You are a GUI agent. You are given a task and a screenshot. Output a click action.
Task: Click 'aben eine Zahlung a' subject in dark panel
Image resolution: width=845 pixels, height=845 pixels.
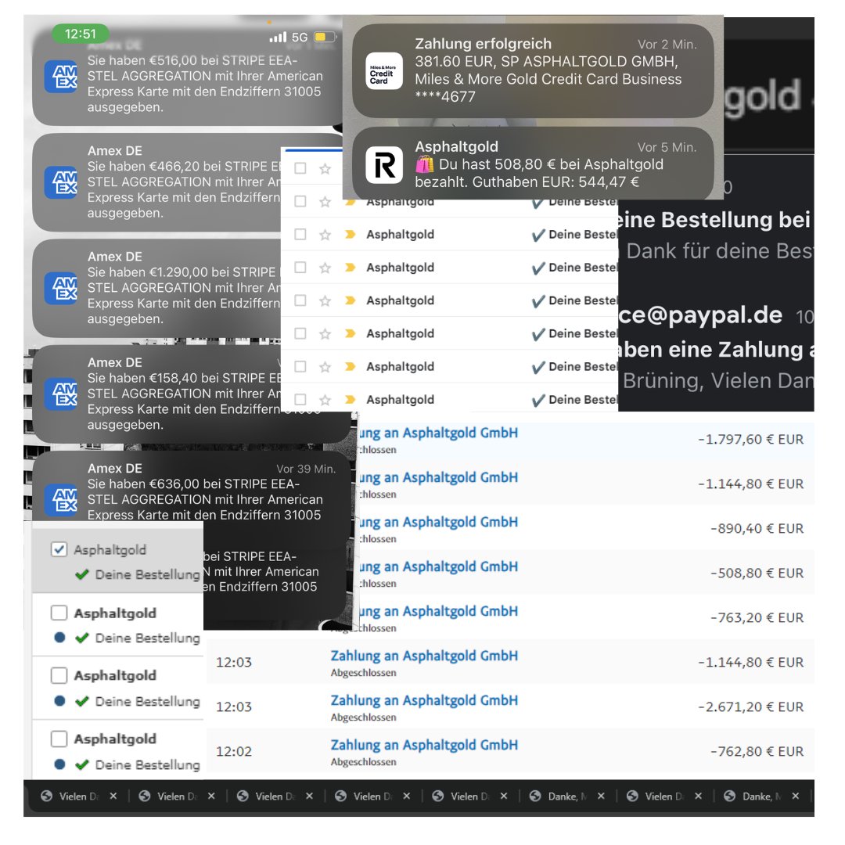pyautogui.click(x=716, y=350)
